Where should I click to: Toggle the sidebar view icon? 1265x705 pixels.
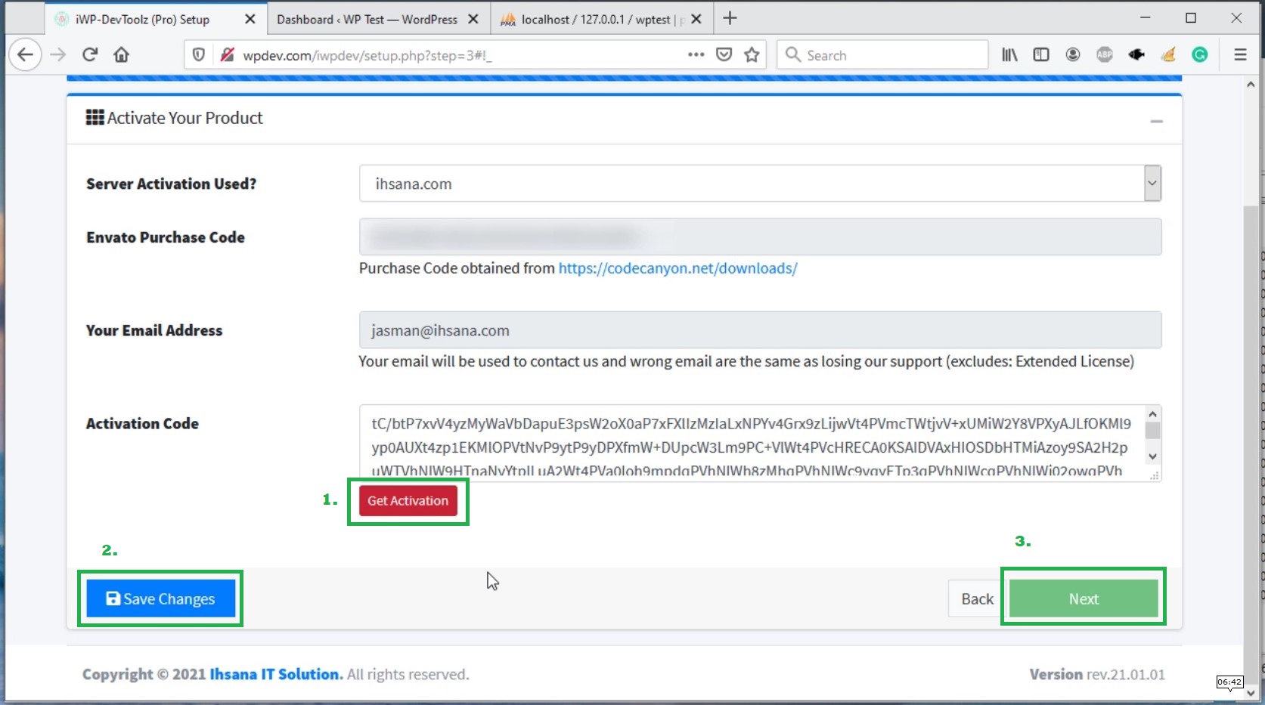click(x=1041, y=54)
